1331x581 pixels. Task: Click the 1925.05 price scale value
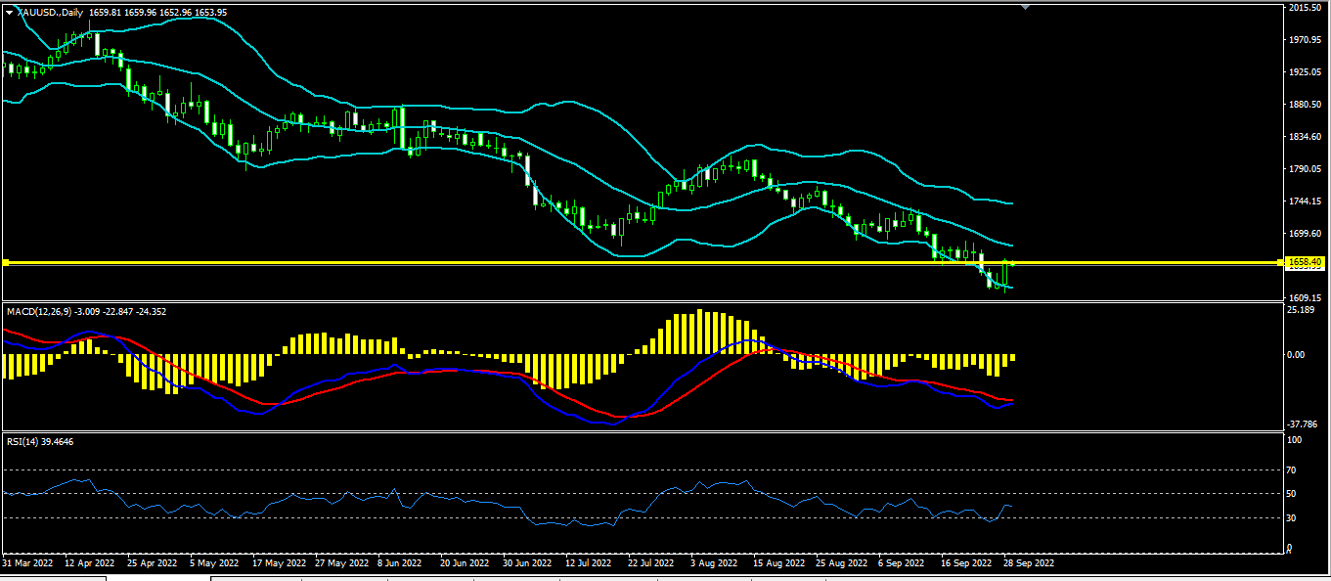1307,72
